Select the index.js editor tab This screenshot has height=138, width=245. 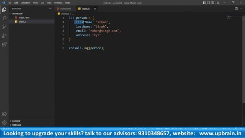coord(86,8)
